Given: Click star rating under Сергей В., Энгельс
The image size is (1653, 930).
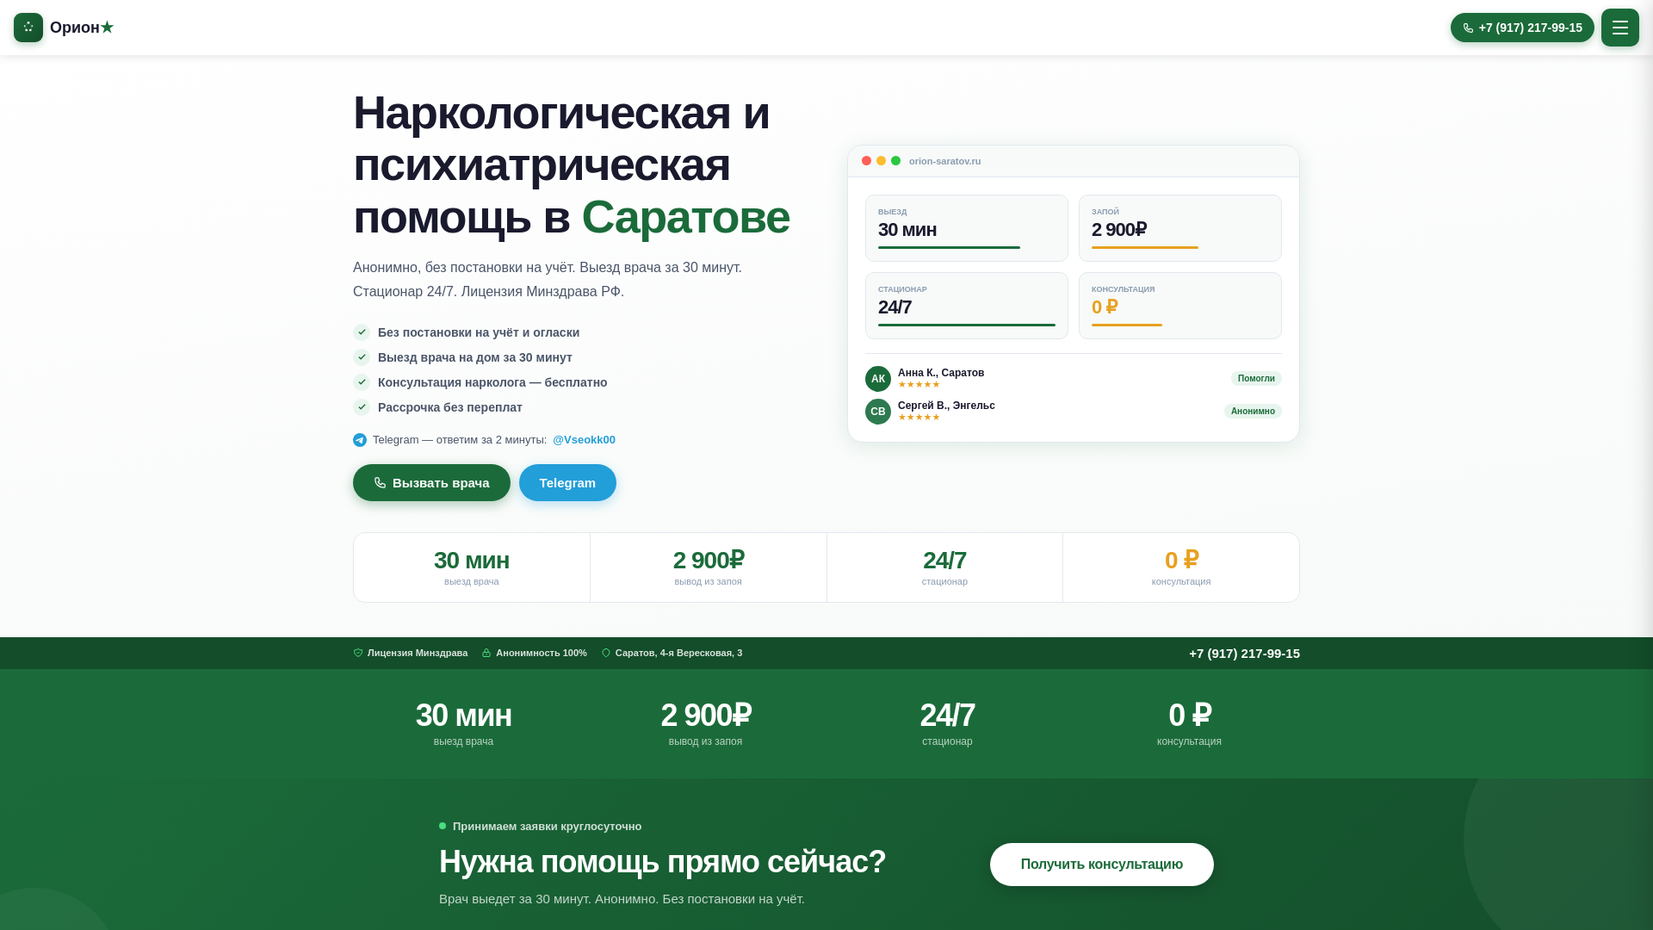Looking at the screenshot, I should pyautogui.click(x=919, y=418).
